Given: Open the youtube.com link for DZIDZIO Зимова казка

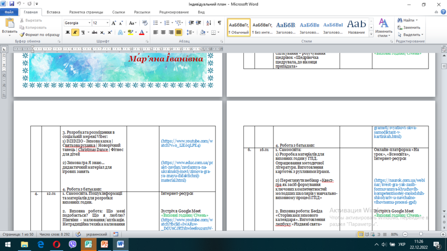Looking at the screenshot, I should tap(187, 143).
